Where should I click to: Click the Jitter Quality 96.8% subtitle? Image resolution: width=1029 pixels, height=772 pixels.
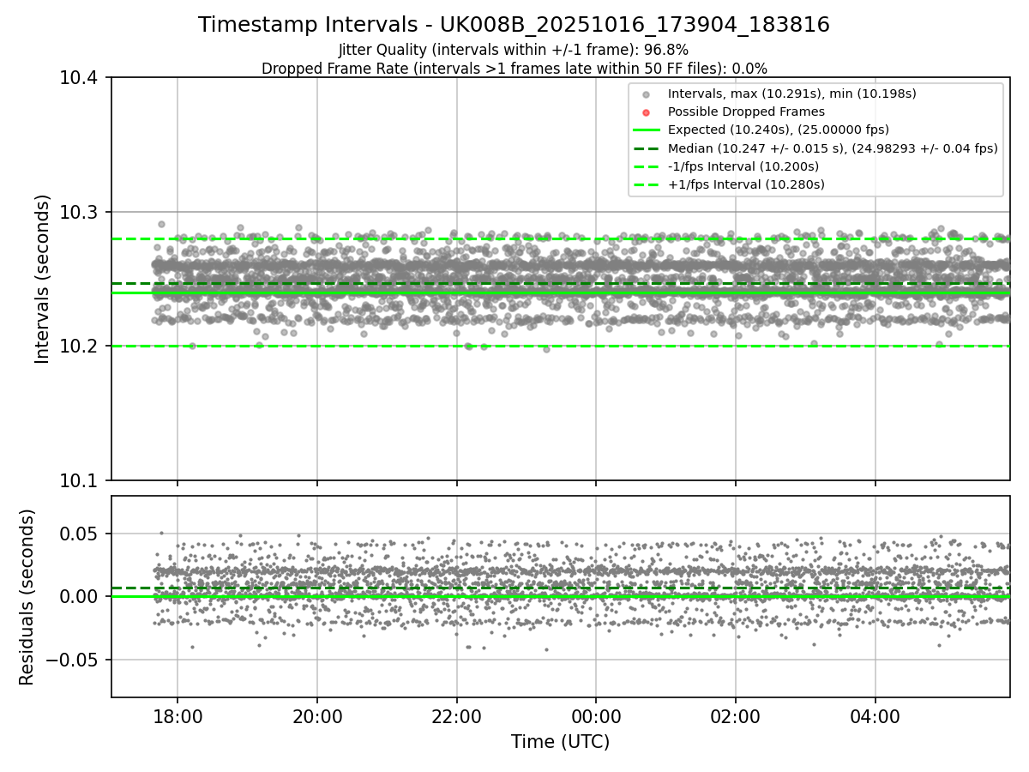(514, 50)
